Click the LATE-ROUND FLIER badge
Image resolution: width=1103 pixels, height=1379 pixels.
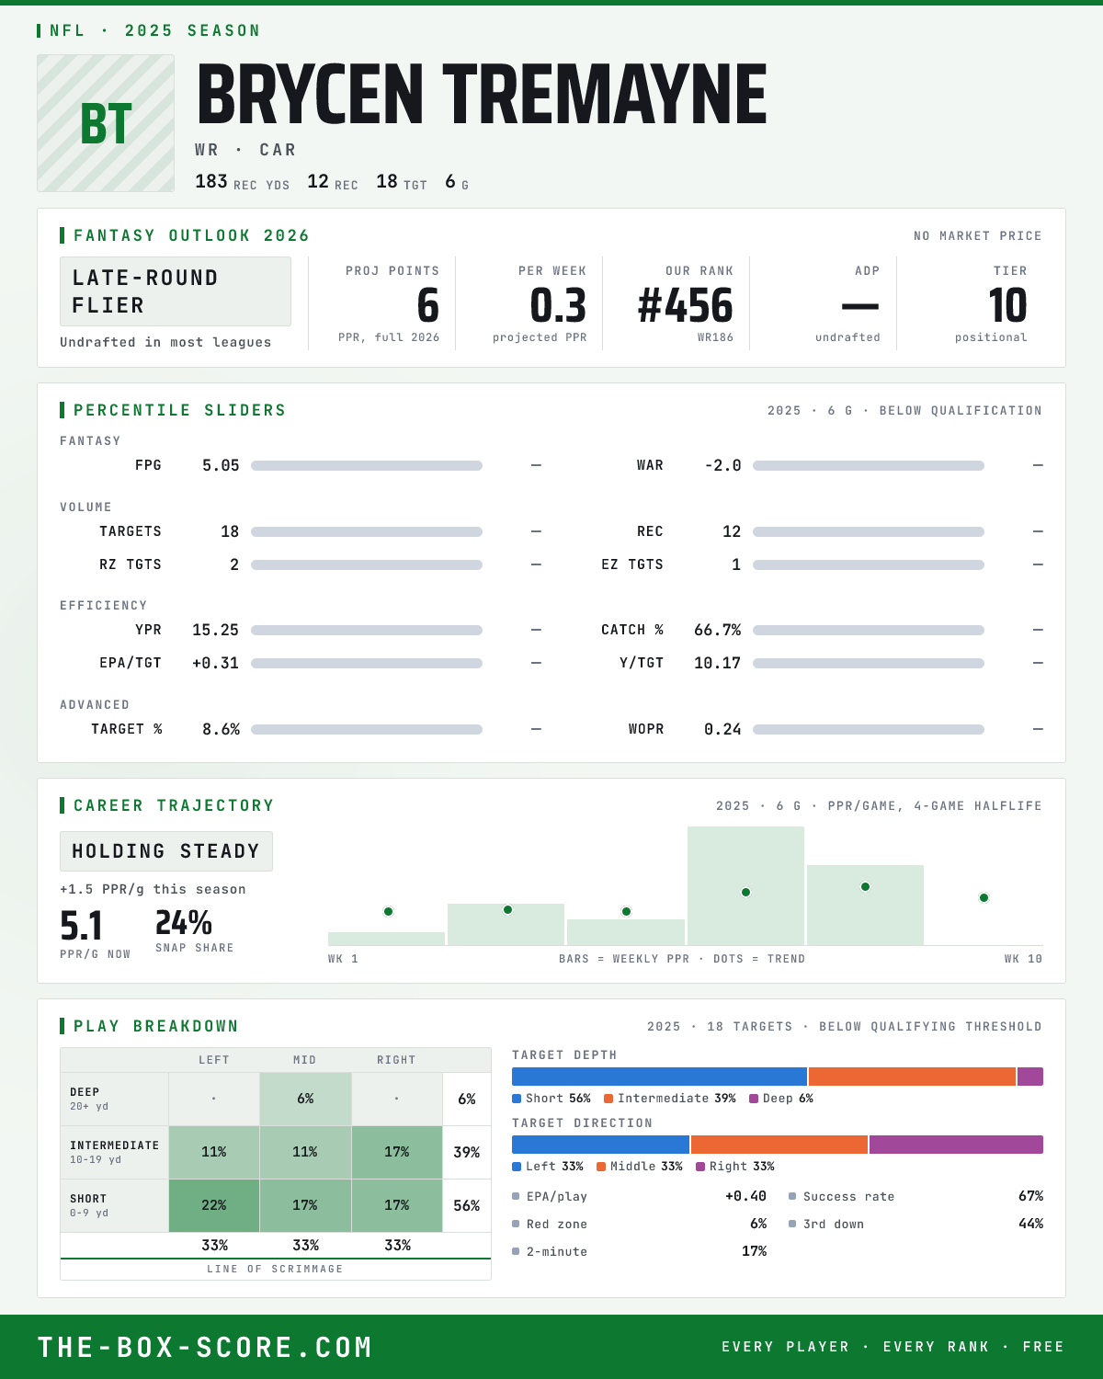click(176, 291)
